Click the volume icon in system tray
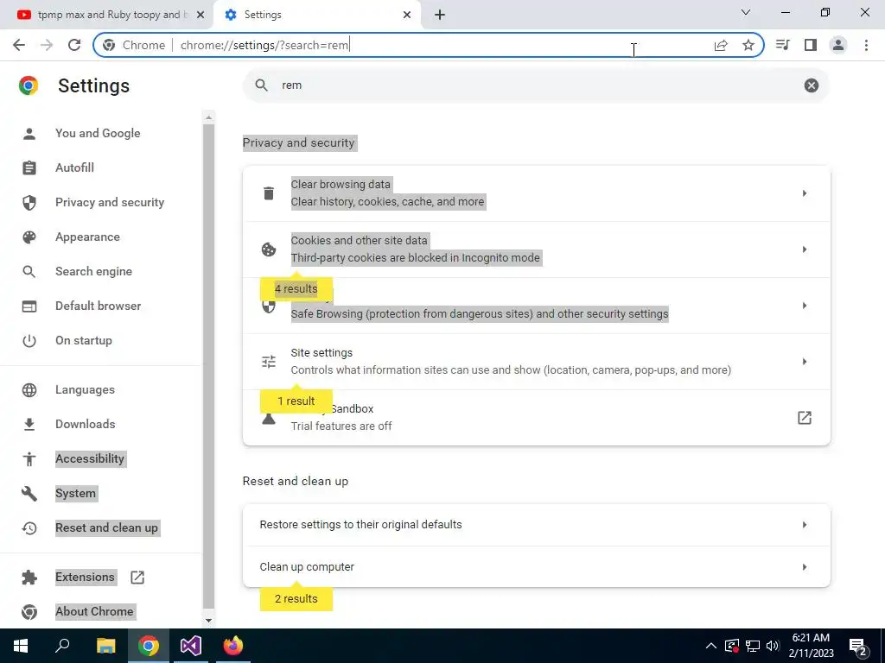The width and height of the screenshot is (885, 663). point(774,646)
